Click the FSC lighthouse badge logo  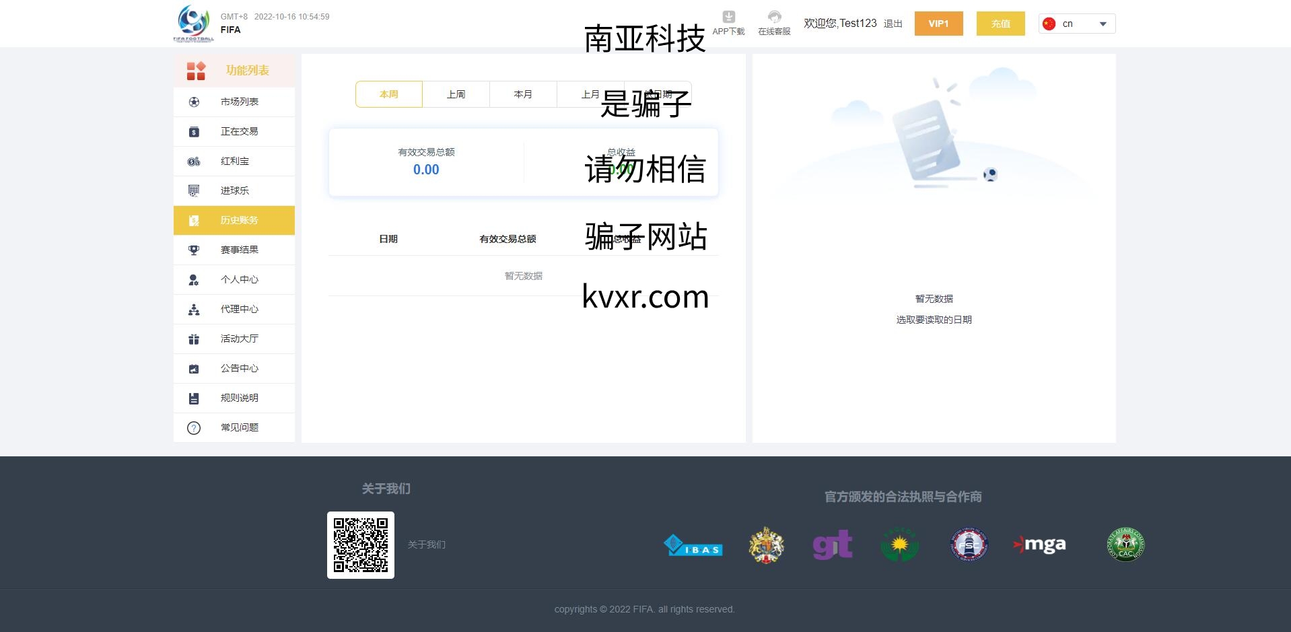click(x=969, y=545)
